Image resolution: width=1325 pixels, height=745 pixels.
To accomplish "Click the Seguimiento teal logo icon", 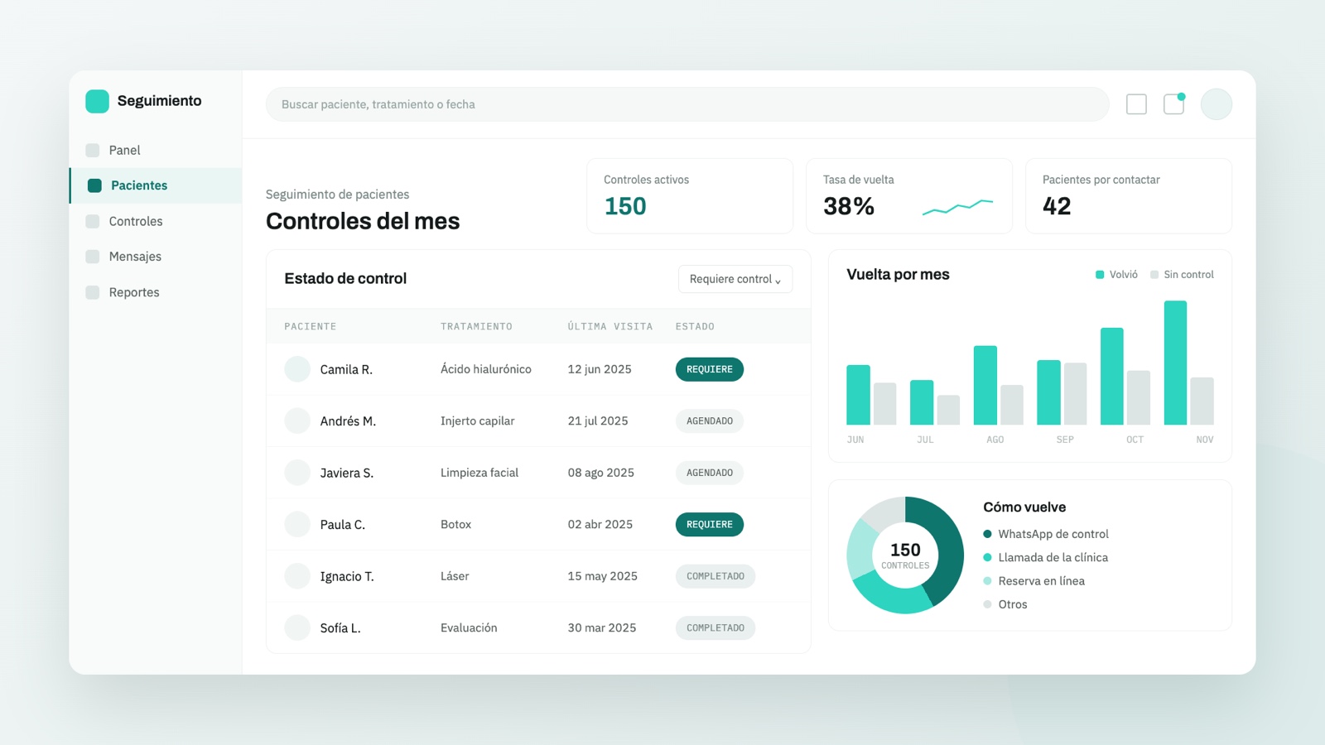I will [x=97, y=101].
